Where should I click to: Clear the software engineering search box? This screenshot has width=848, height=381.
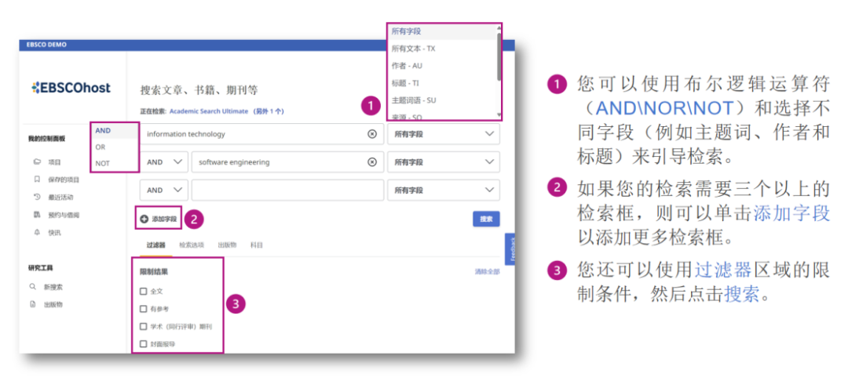coord(372,162)
